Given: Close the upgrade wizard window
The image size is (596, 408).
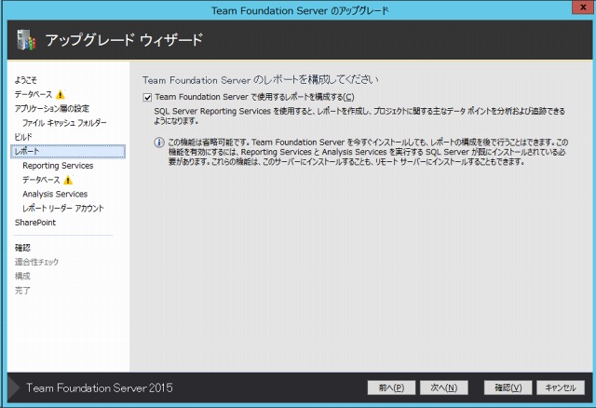Looking at the screenshot, I should (583, 7).
